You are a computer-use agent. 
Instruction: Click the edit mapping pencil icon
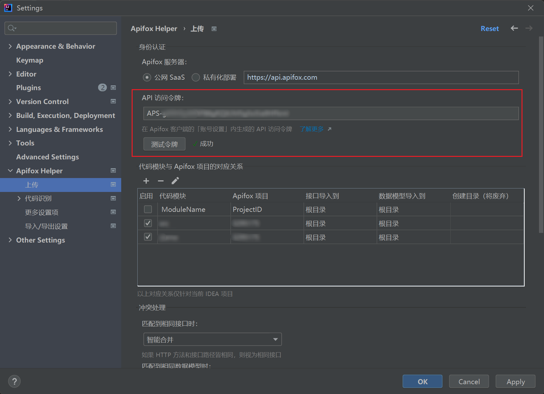(175, 181)
